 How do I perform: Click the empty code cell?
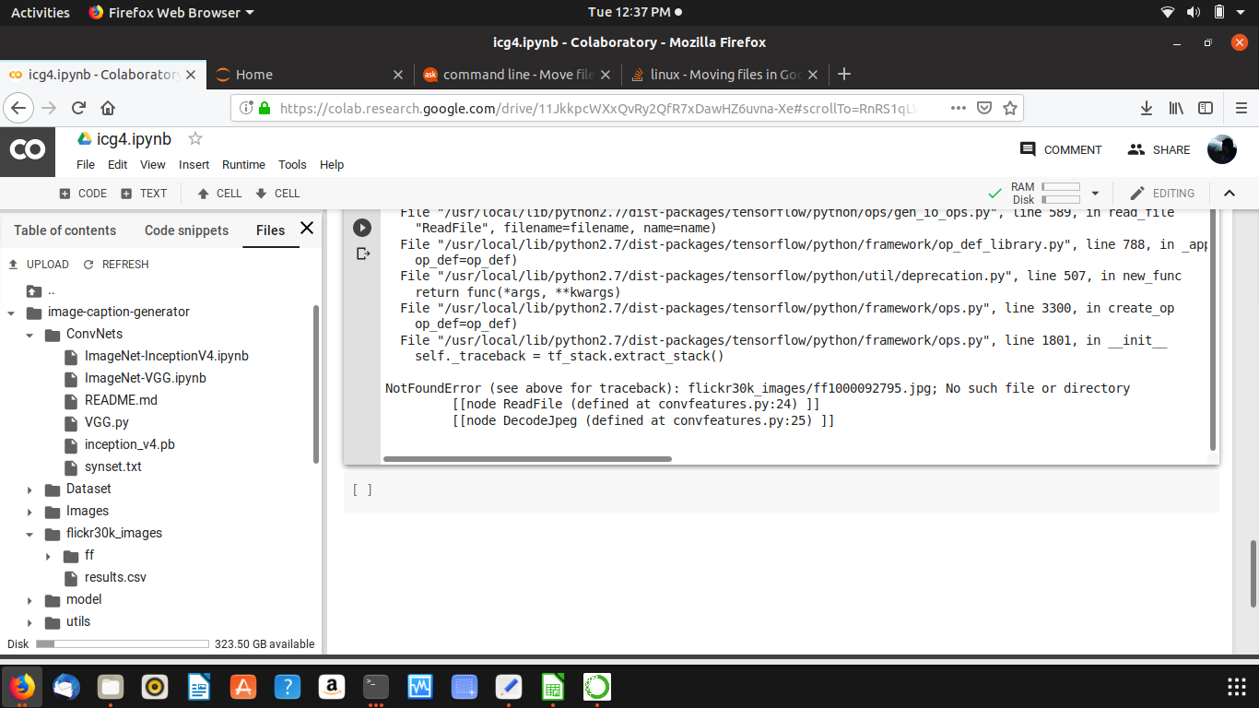click(x=781, y=490)
